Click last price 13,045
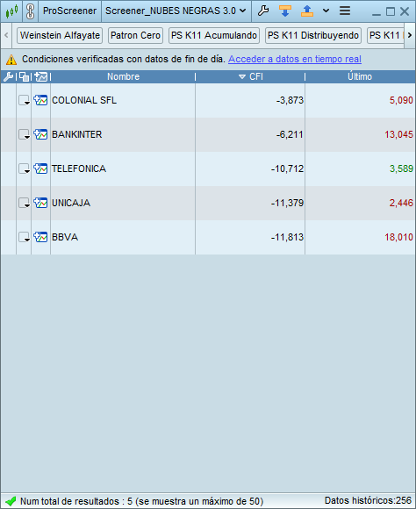Screen dimensions: 416x509 (x=398, y=134)
